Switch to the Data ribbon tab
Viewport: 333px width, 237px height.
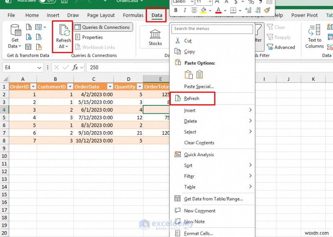pos(157,15)
